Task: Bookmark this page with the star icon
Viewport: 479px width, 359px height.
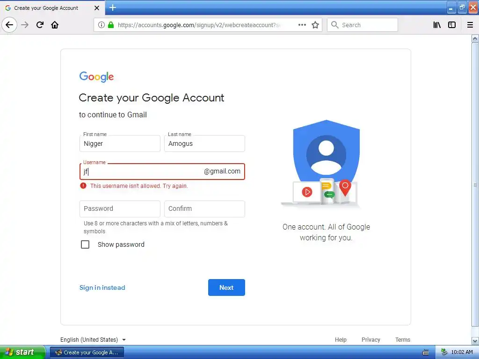Action: pos(315,25)
